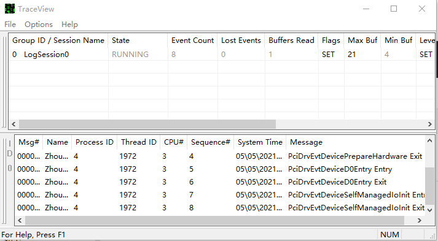Click sequence number 6 cell
438x241 pixels.
point(191,182)
